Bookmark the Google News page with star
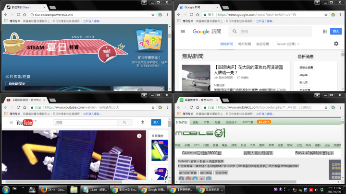 click(326, 15)
